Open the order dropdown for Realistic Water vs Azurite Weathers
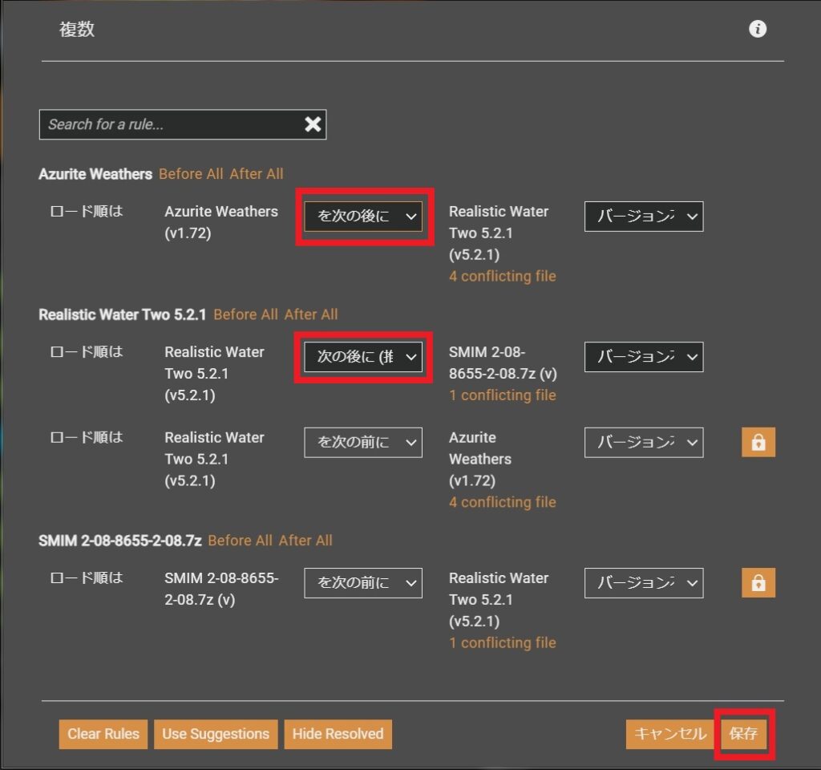 363,442
